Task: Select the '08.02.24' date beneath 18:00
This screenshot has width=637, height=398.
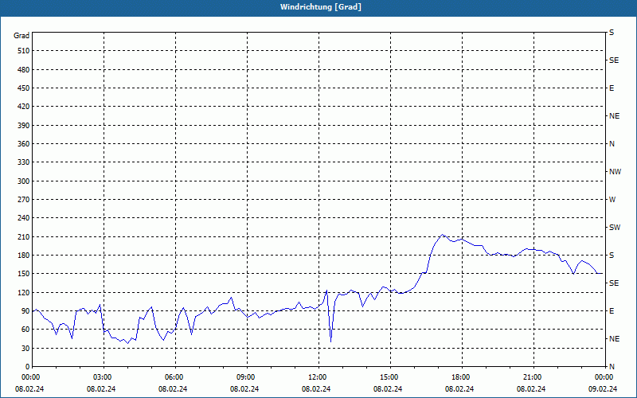Action: pyautogui.click(x=459, y=388)
